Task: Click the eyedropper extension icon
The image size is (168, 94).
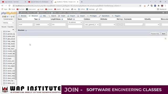Action: point(148,6)
